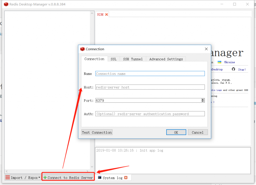Screen dimensions: 256x185
Task: Click Connect to Redis Server button
Action: [x=68, y=178]
